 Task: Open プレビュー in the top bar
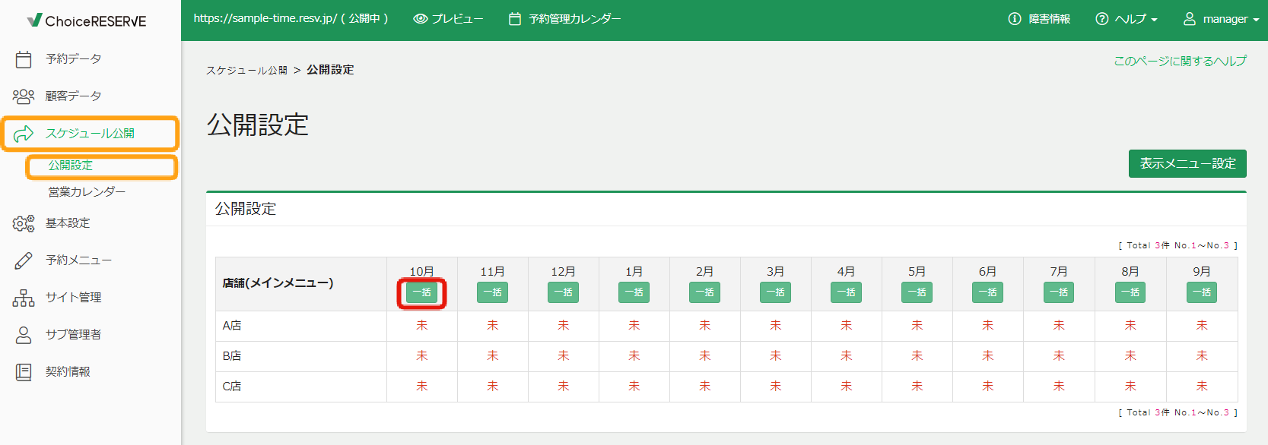point(448,19)
